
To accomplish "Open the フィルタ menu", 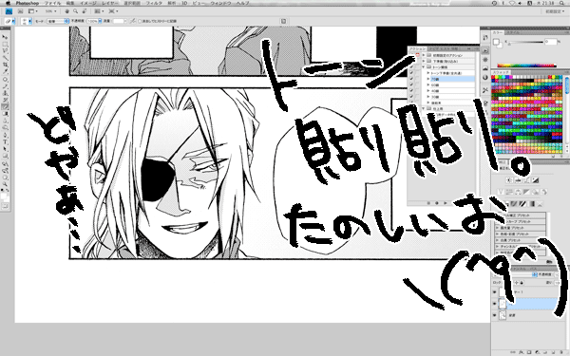I will click(154, 3).
